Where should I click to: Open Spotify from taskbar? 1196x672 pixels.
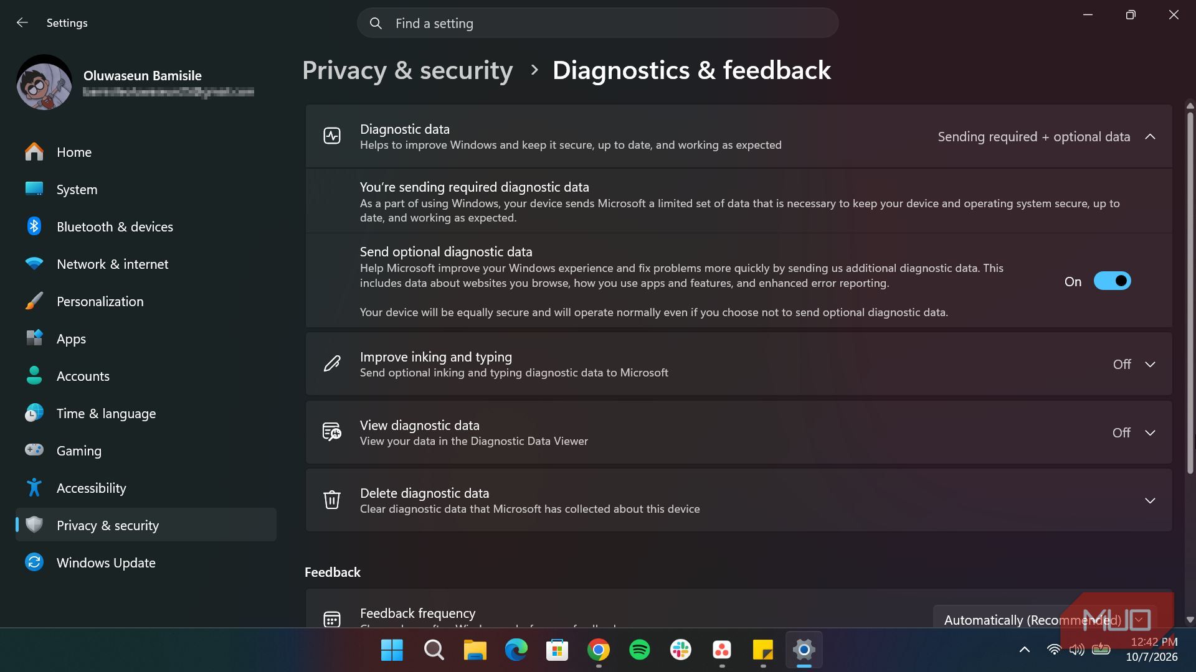[x=639, y=650]
